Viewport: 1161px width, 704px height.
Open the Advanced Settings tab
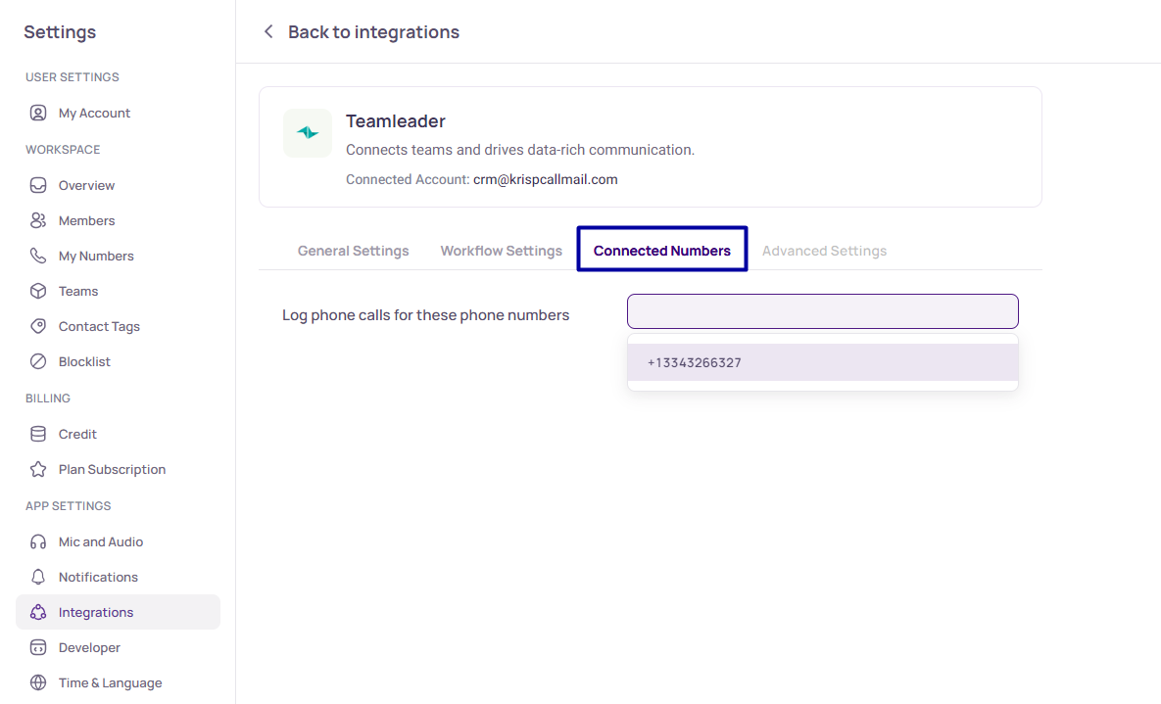pyautogui.click(x=824, y=251)
